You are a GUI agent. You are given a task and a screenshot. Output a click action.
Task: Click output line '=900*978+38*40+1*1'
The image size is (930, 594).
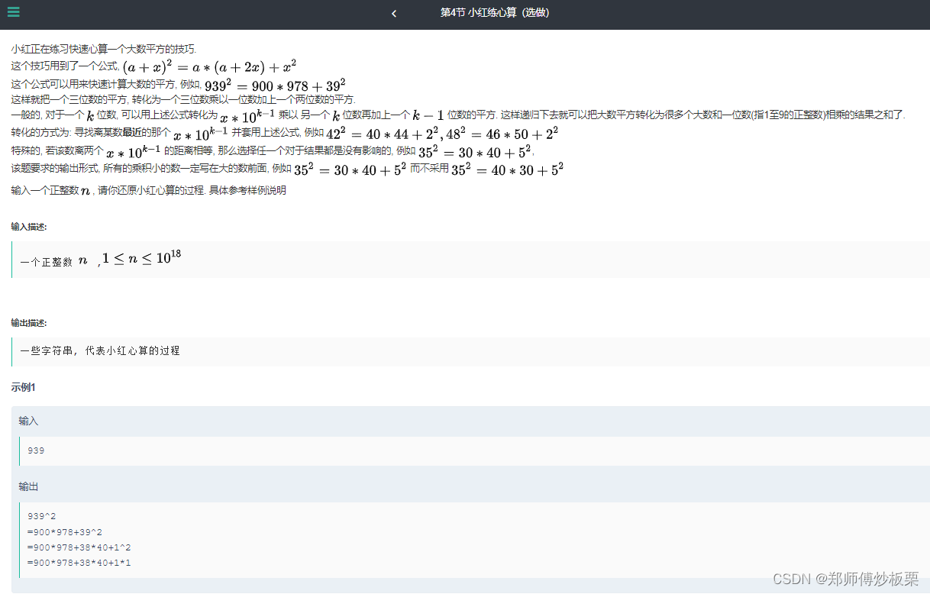click(79, 563)
